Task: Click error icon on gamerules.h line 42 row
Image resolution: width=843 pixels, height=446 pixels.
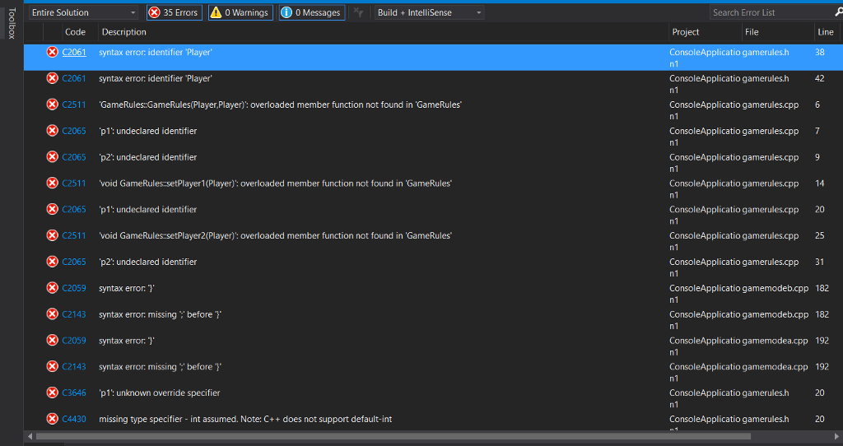Action: [x=52, y=78]
